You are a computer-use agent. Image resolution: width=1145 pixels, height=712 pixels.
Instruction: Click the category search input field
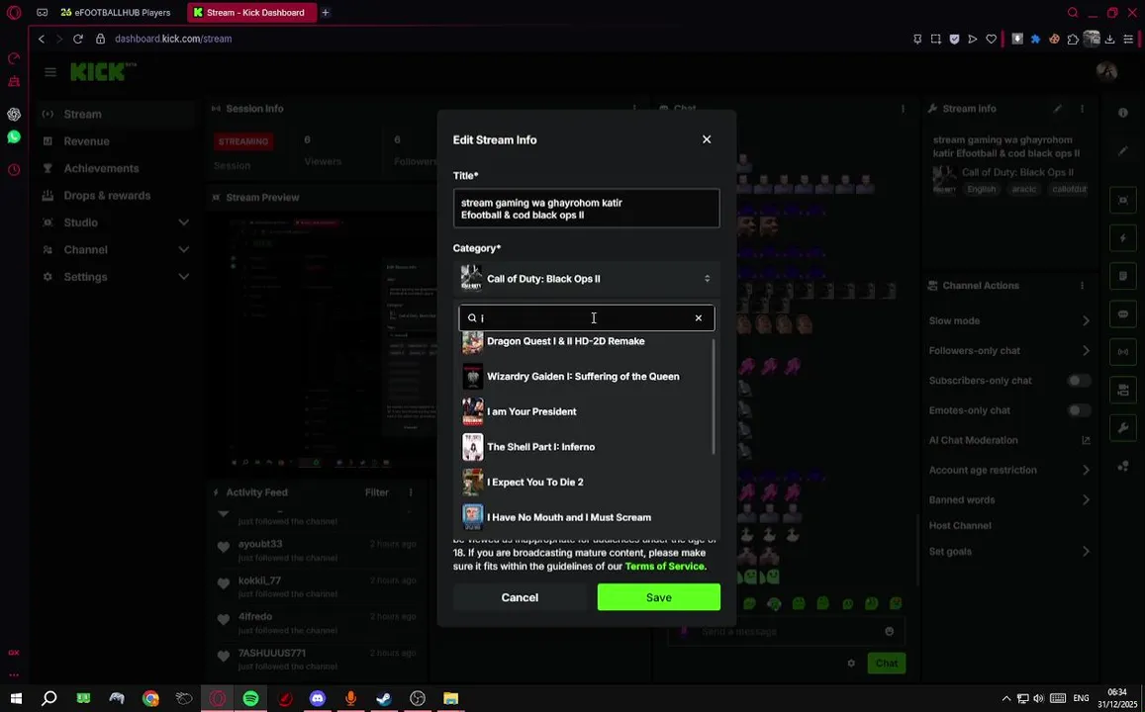pos(587,318)
